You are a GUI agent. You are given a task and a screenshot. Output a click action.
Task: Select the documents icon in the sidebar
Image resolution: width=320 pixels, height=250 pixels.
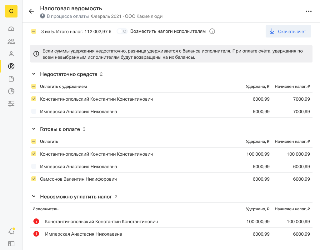click(x=11, y=78)
